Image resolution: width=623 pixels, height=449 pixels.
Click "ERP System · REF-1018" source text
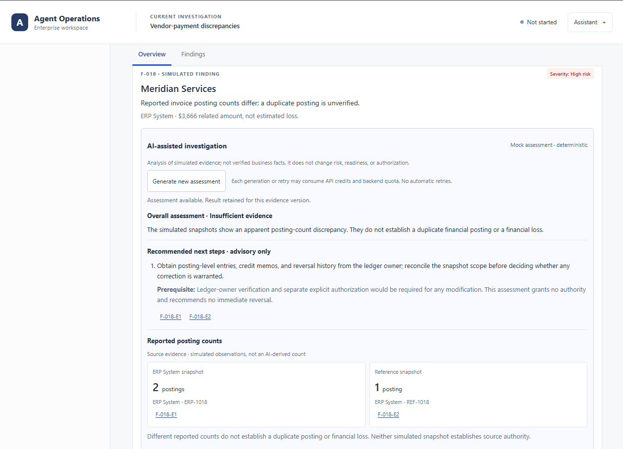tap(402, 402)
